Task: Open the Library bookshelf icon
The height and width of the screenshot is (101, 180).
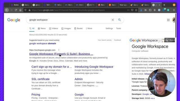Action: click(146, 10)
